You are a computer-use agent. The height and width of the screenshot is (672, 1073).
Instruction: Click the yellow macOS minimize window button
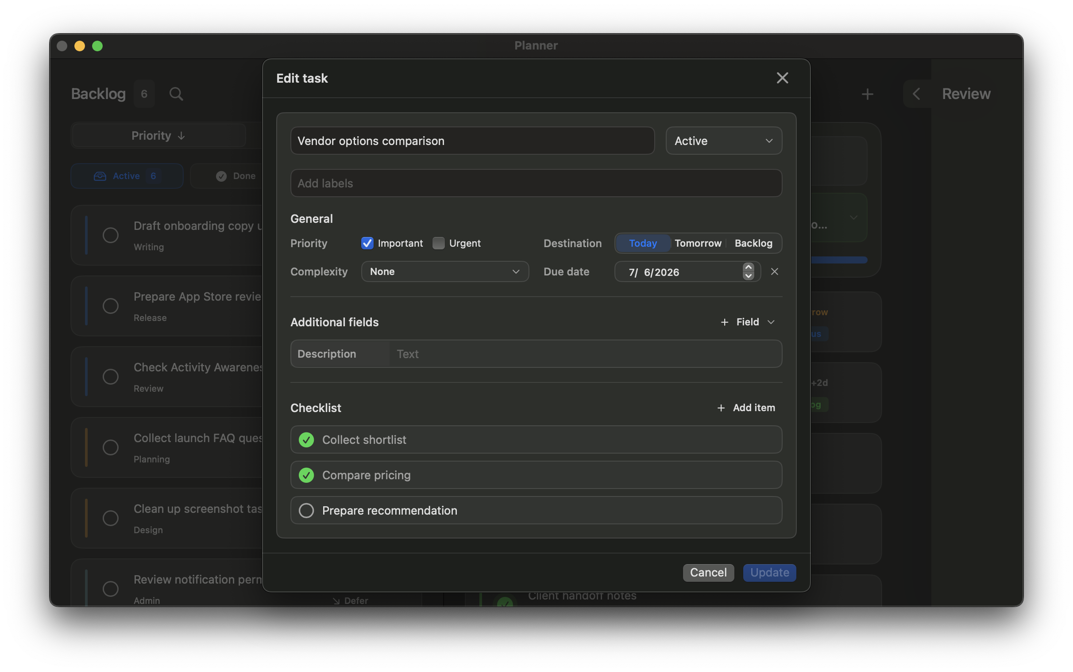tap(80, 46)
